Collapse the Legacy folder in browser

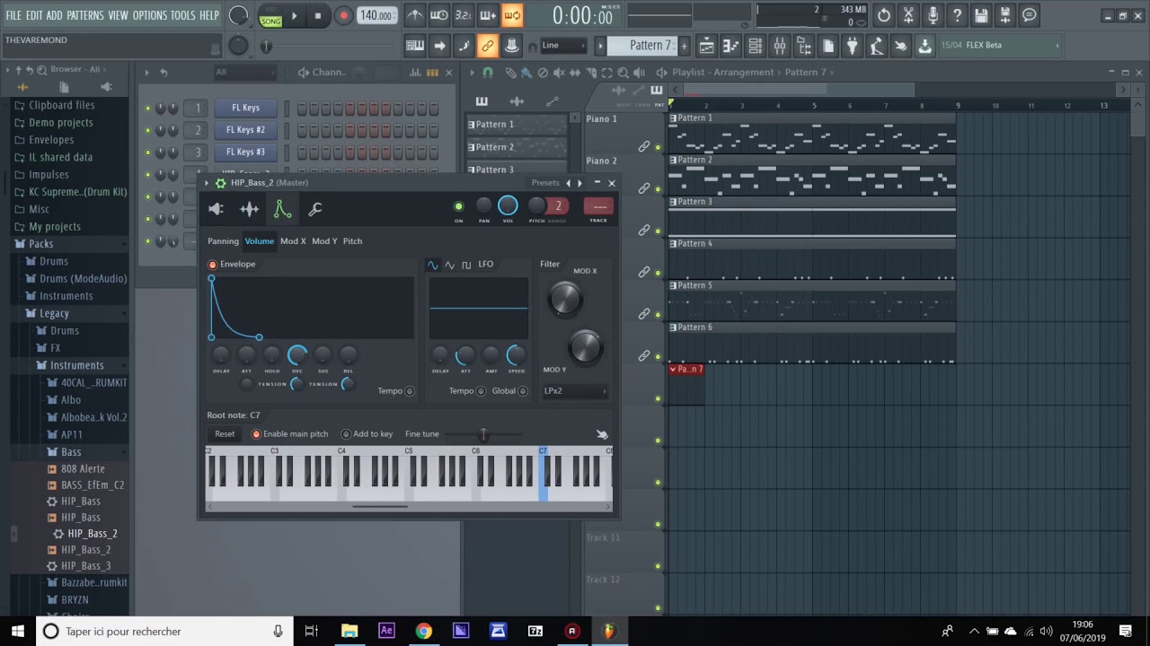tap(54, 313)
